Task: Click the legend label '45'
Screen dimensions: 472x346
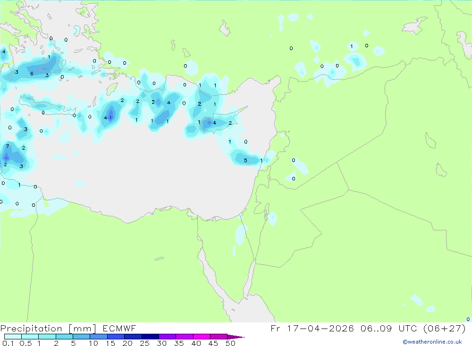Action: (x=213, y=343)
